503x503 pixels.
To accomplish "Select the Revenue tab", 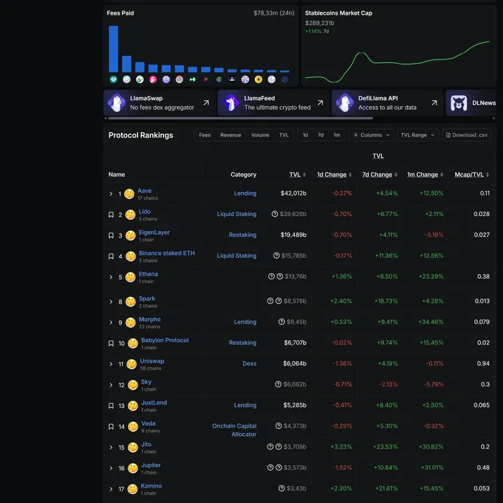I will pyautogui.click(x=231, y=135).
